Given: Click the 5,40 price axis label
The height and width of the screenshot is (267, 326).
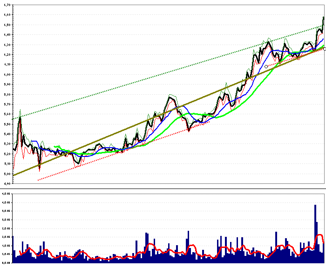Looking at the screenshot, I should pos(7,134).
